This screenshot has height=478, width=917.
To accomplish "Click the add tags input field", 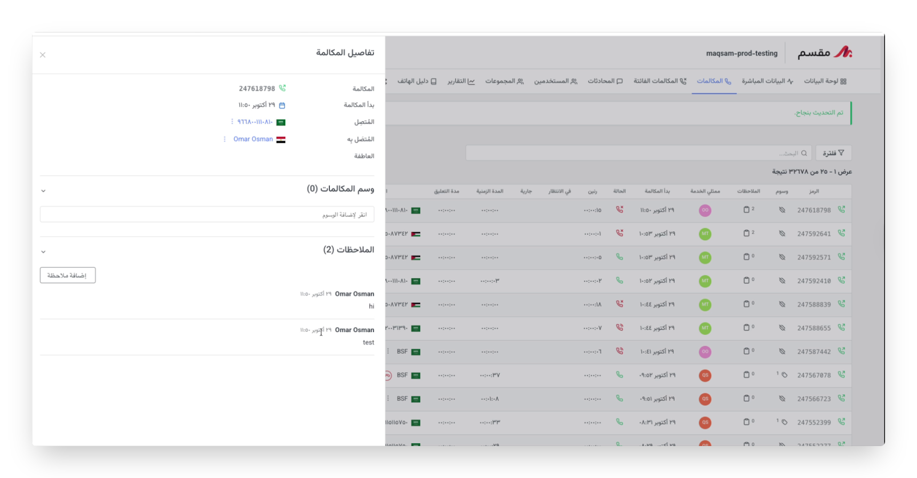I will coord(207,214).
